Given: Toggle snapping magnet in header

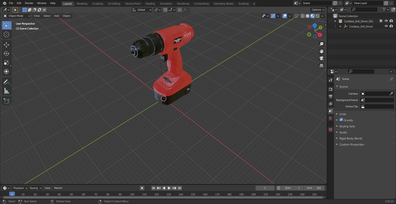Looking at the screenshot, I should (x=165, y=10).
